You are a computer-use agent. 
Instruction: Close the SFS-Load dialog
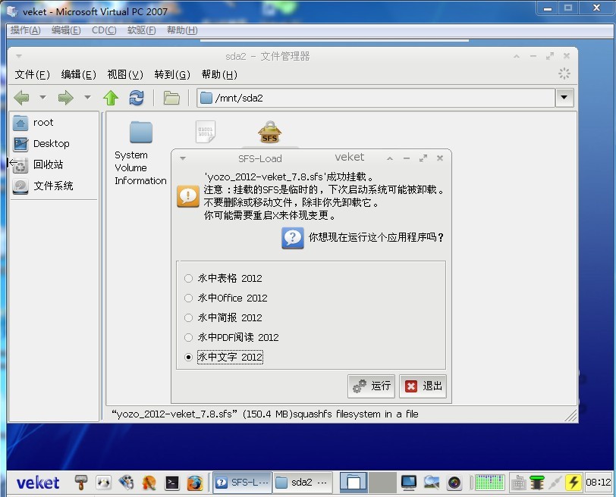coord(440,158)
